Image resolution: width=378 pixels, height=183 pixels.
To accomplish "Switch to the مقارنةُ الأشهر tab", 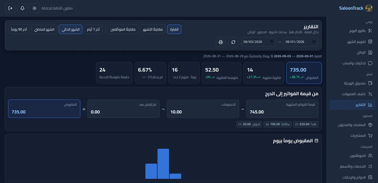I will [153, 29].
